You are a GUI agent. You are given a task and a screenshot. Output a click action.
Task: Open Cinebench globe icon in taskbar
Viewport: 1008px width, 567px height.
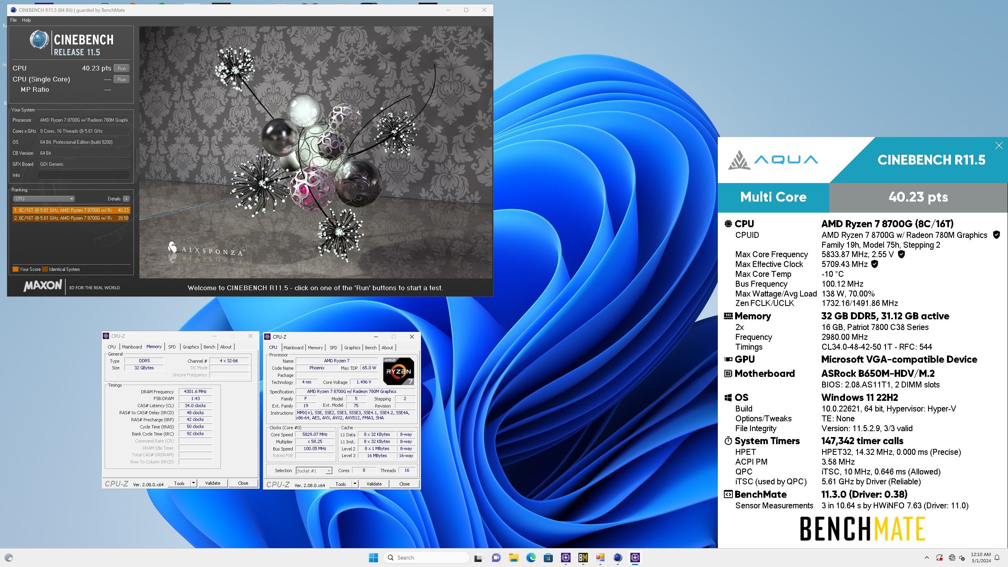coord(617,558)
